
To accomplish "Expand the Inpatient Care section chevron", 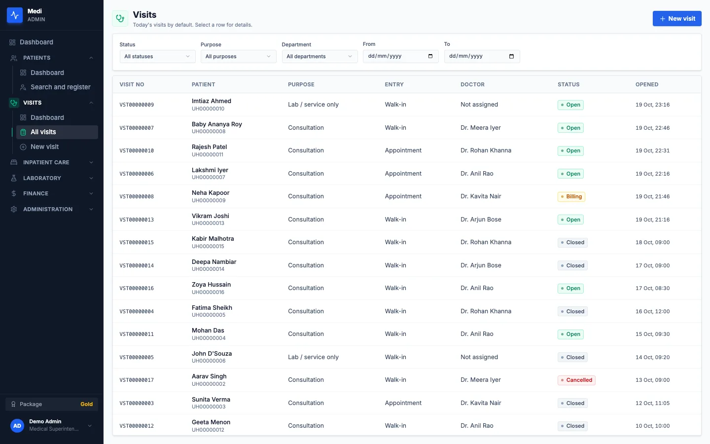I will (x=91, y=162).
